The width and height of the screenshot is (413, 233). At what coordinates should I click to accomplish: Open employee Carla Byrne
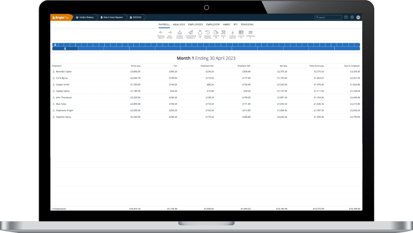pyautogui.click(x=62, y=78)
